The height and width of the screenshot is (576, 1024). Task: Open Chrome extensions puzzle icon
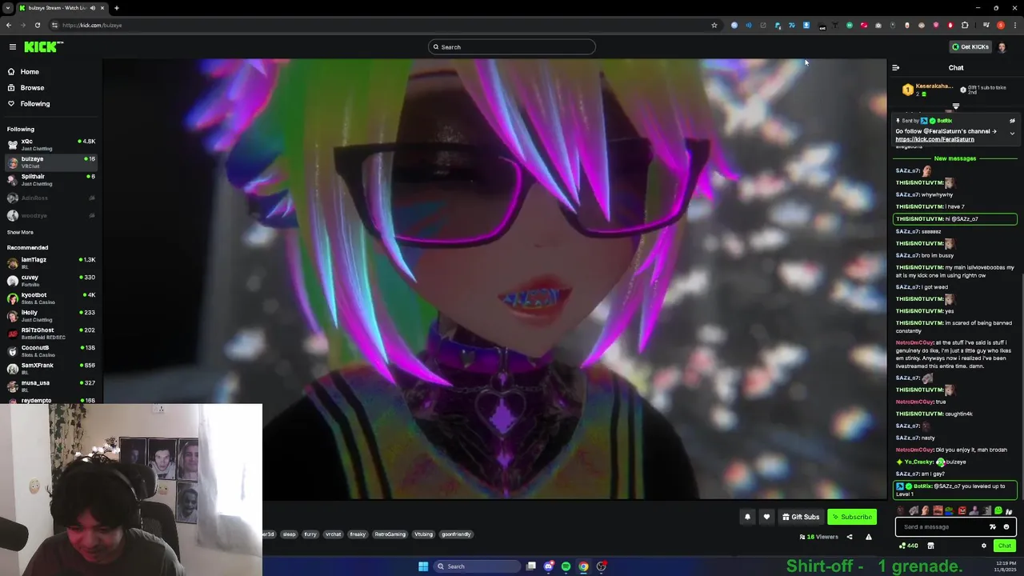click(x=965, y=25)
